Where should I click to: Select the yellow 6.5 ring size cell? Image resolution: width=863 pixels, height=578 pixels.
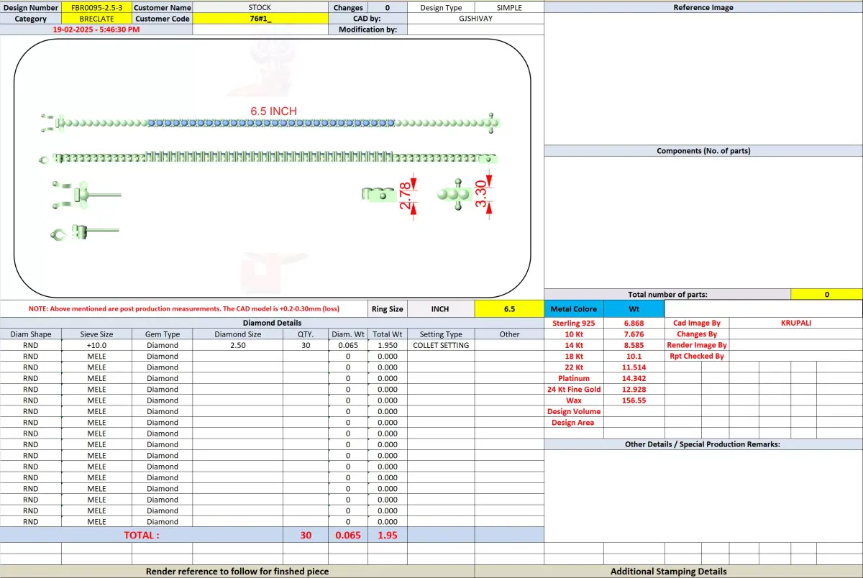[509, 308]
